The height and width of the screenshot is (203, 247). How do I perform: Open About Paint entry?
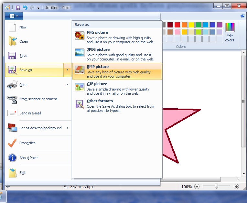[38, 158]
